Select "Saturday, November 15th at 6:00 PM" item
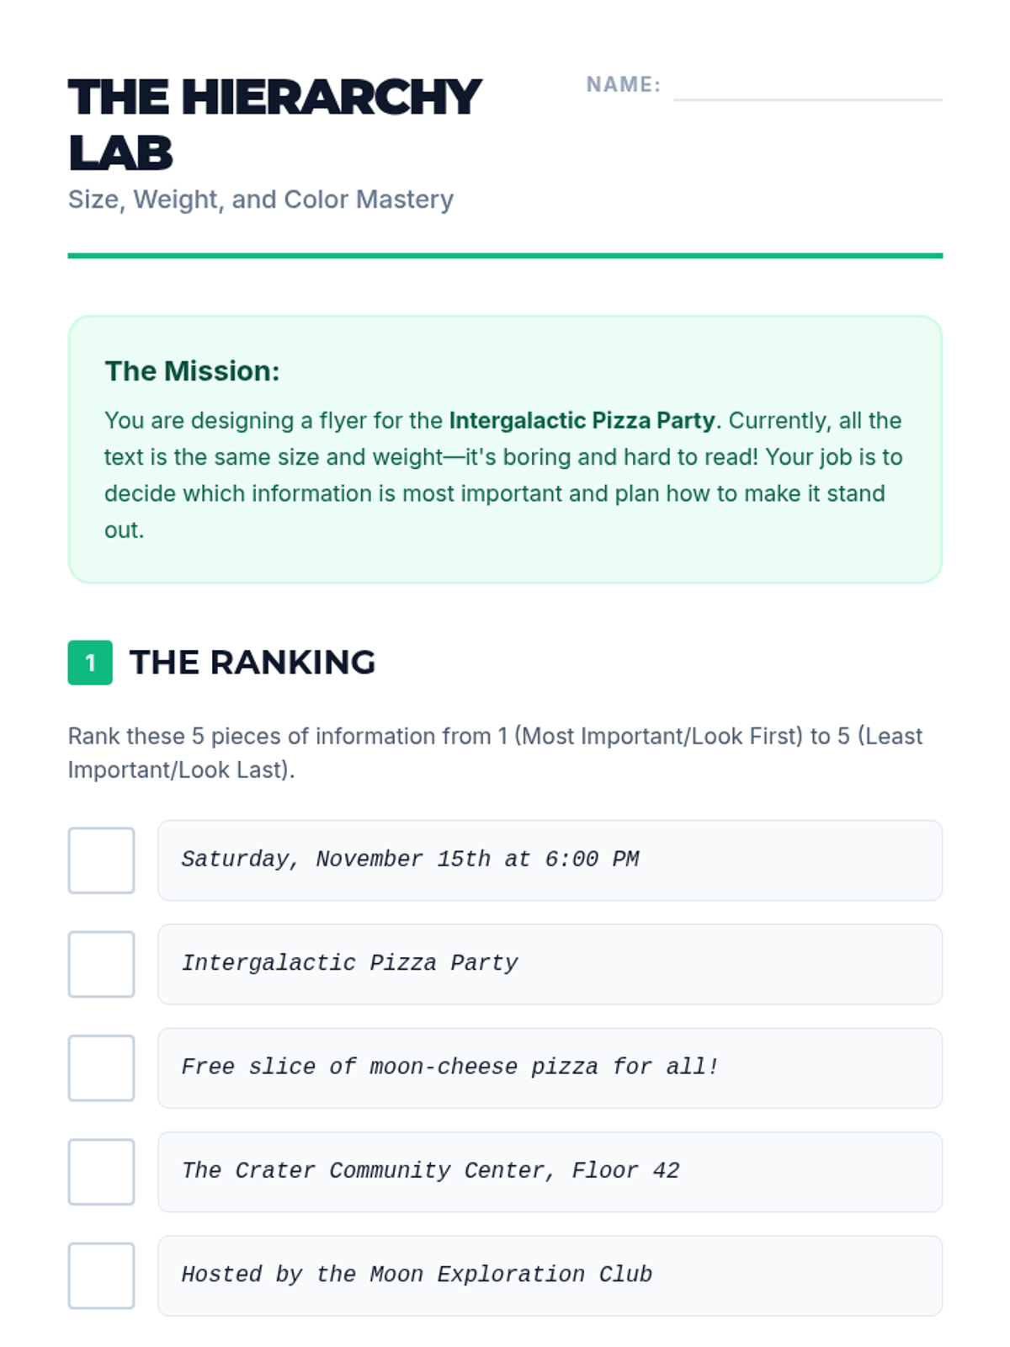The height and width of the screenshot is (1347, 1010). coord(550,860)
